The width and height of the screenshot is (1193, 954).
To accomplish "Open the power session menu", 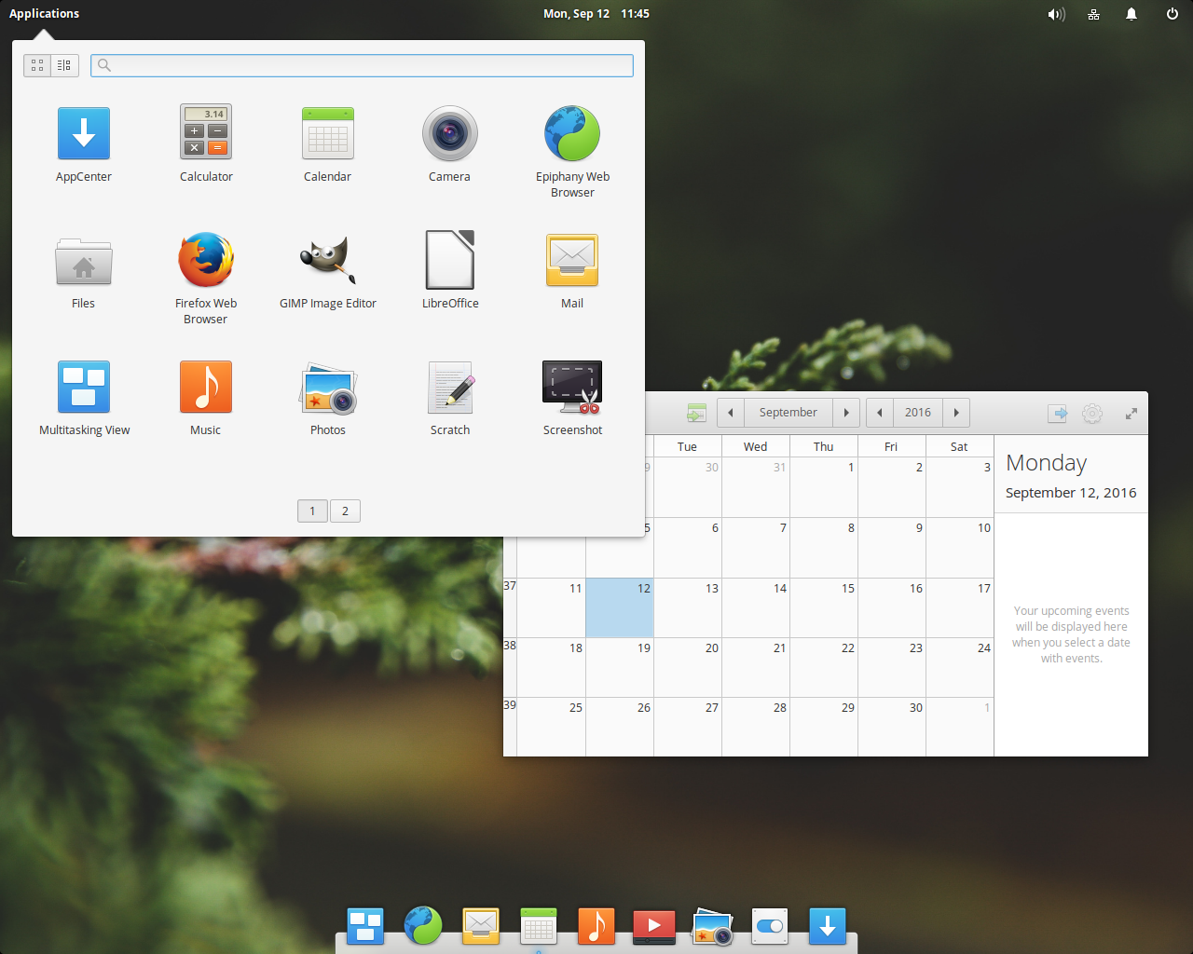I will point(1172,14).
